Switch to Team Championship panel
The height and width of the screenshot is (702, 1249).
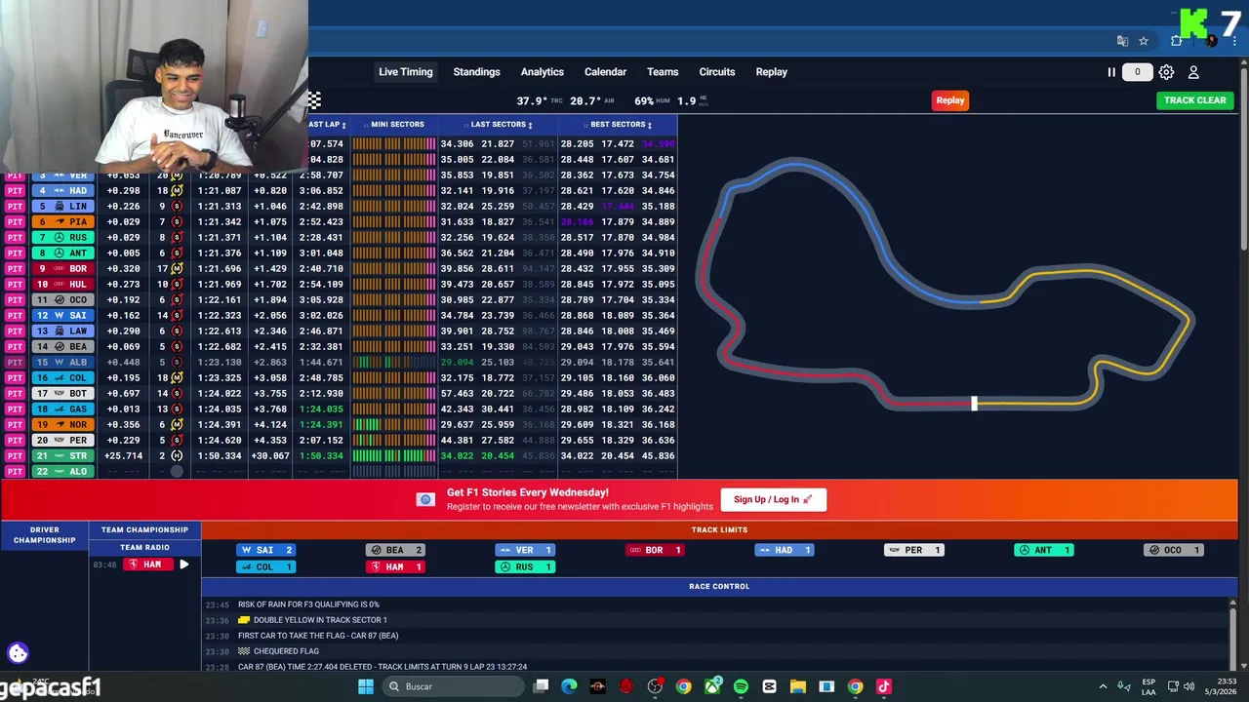point(144,530)
